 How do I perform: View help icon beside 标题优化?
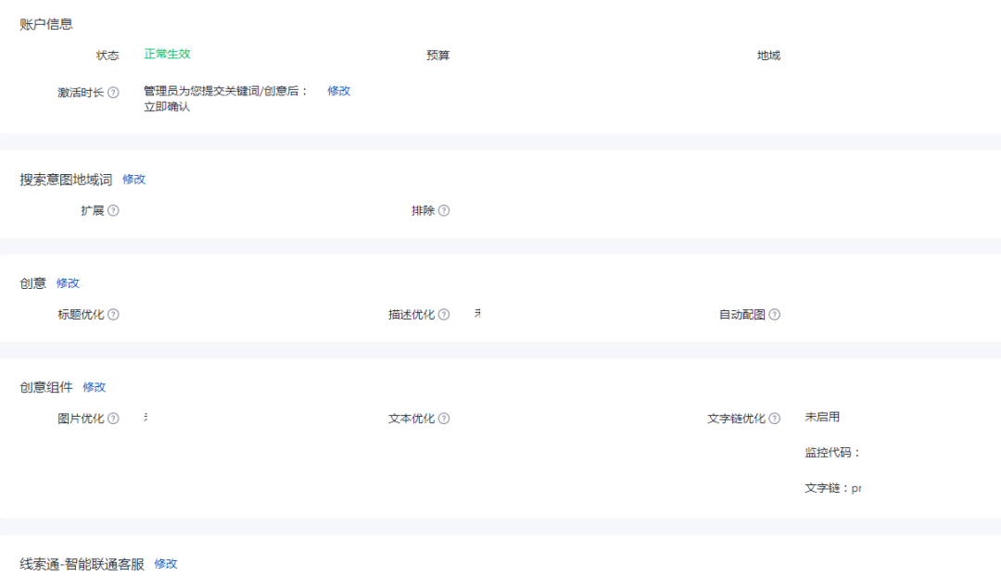coord(113,314)
